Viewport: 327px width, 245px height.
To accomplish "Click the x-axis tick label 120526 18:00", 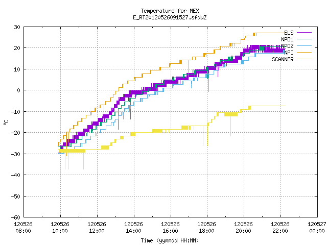I will (206, 228).
